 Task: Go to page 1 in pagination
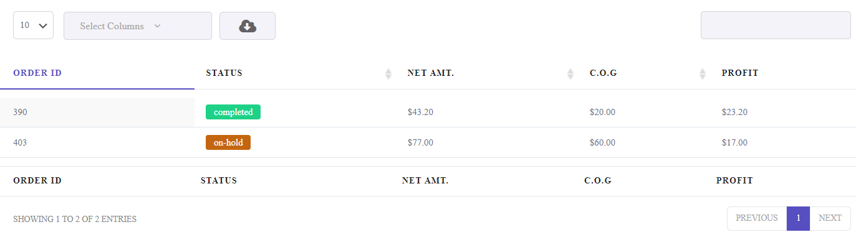[x=798, y=218]
